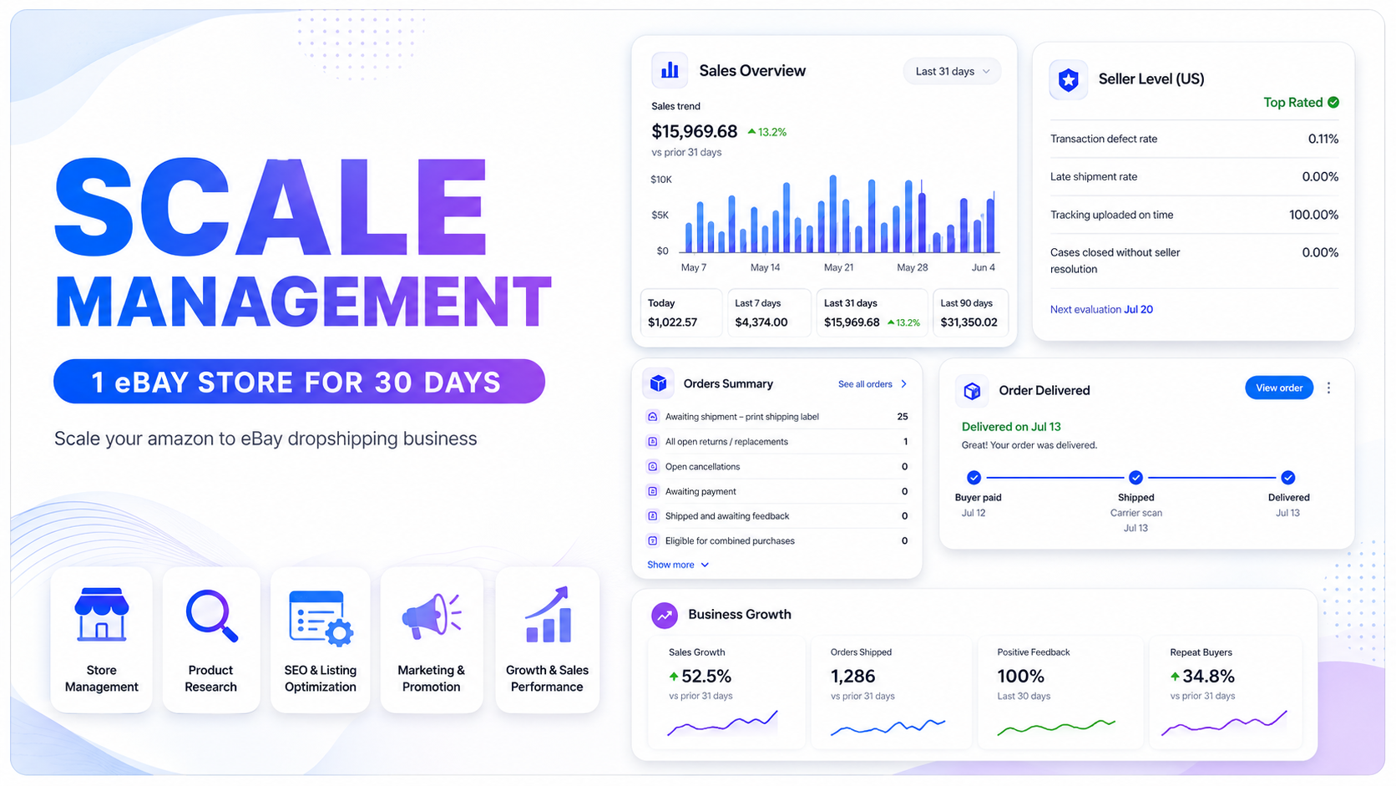Screen dimensions: 1396x786
Task: Open the Last 31 days dropdown
Action: click(952, 72)
